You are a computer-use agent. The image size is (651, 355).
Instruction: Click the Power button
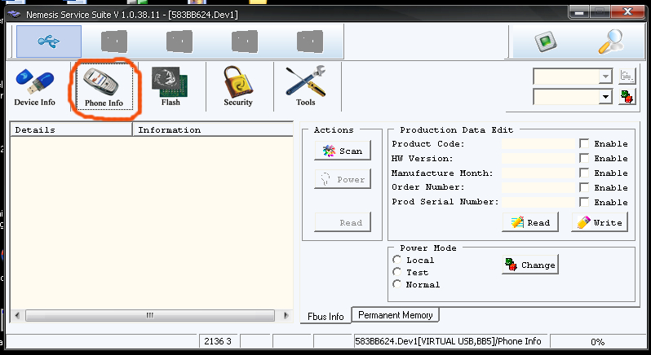(x=343, y=179)
